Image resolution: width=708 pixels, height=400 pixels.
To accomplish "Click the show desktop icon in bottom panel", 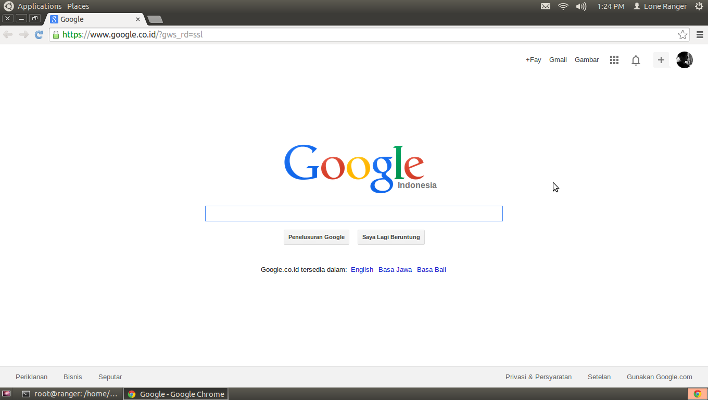I will tap(7, 394).
